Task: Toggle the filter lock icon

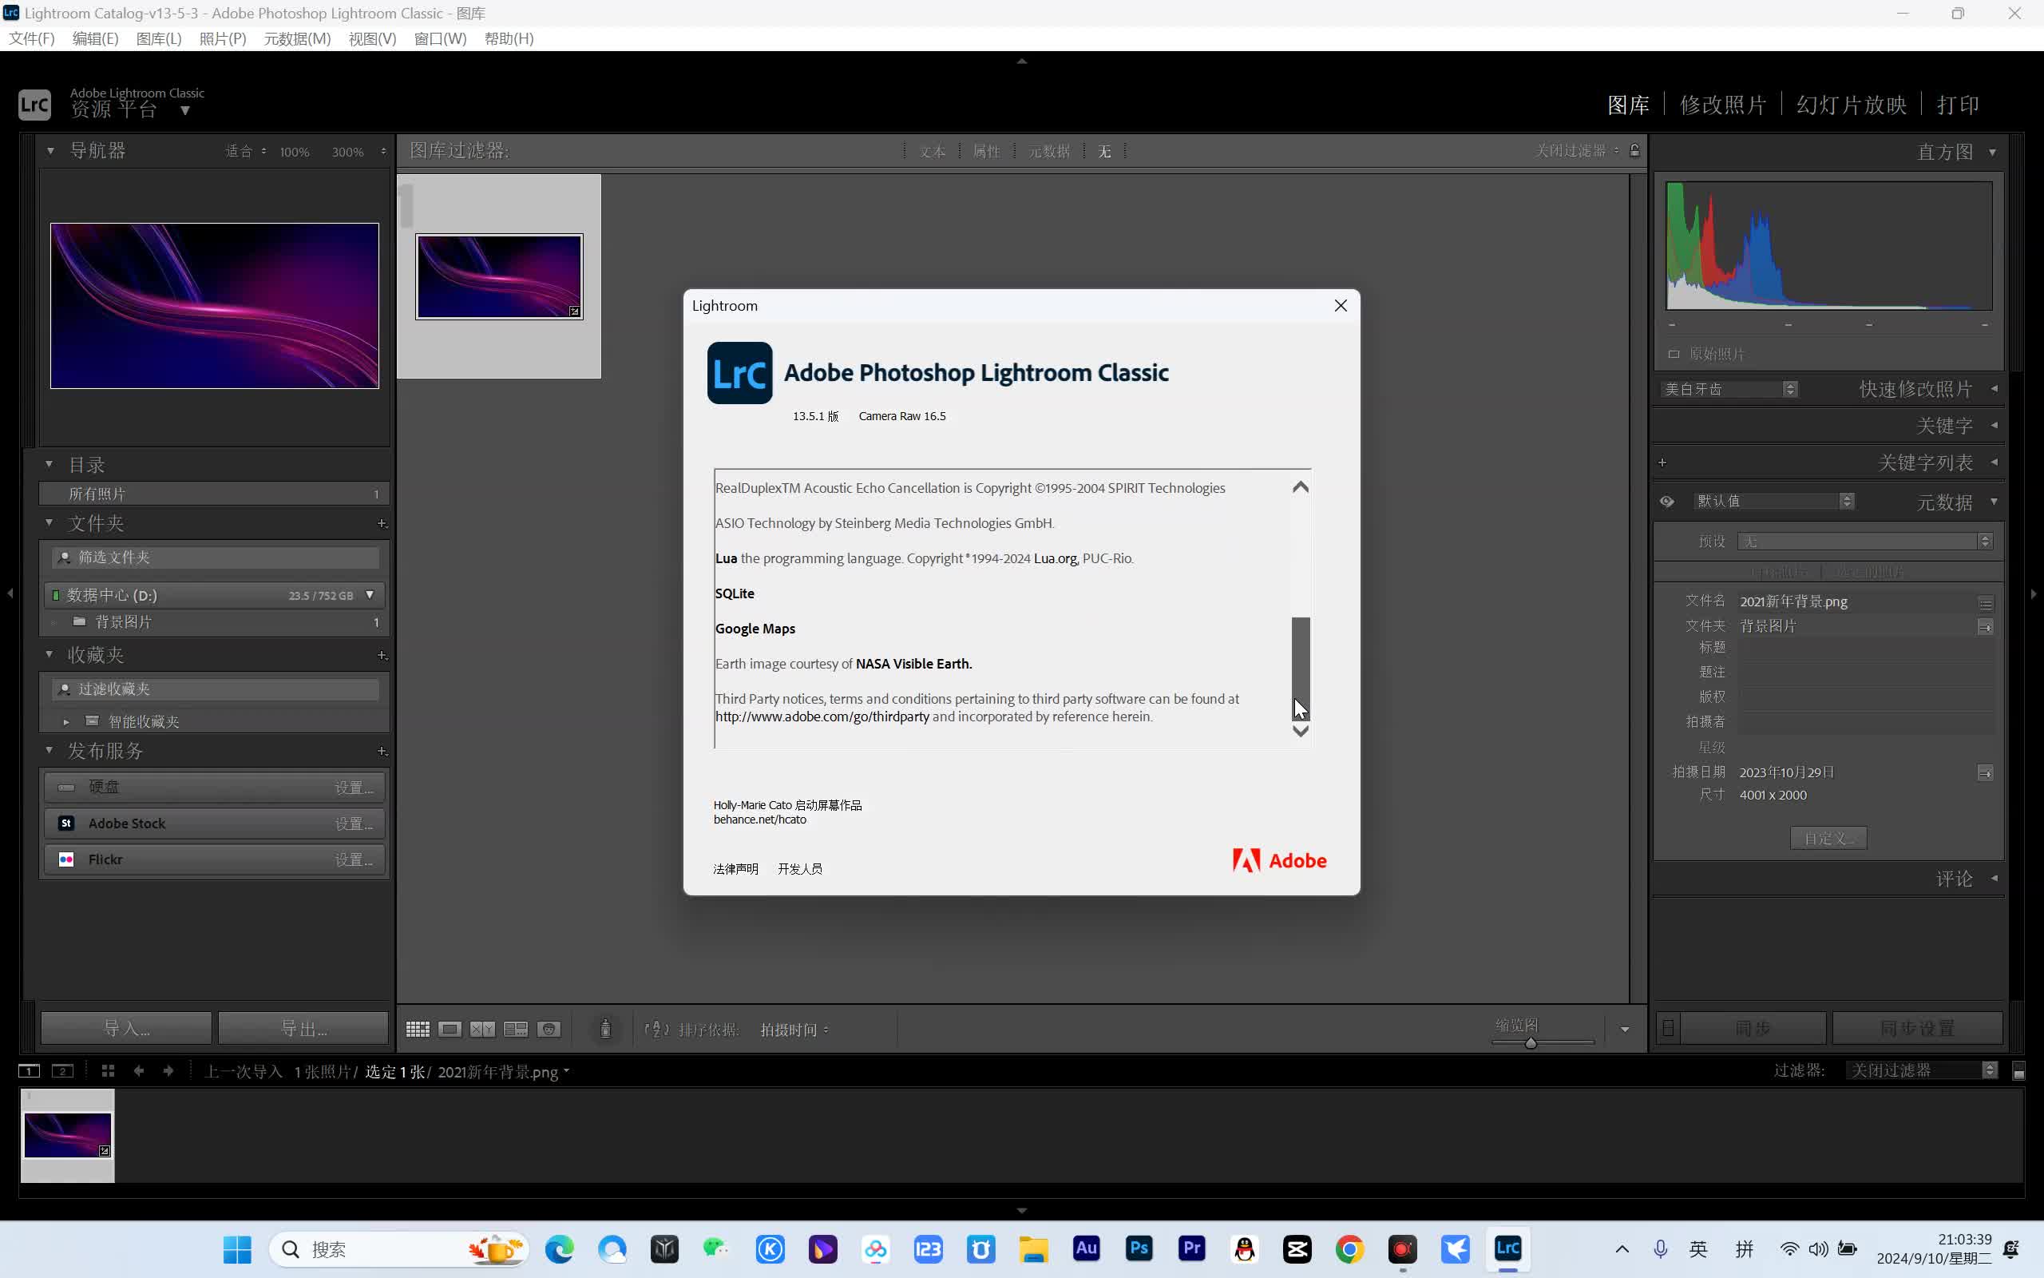Action: tap(1634, 150)
